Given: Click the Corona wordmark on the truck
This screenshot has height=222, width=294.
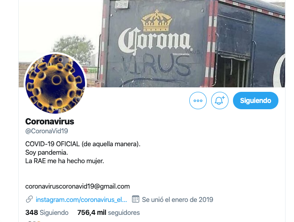Looking at the screenshot, I should (x=154, y=41).
